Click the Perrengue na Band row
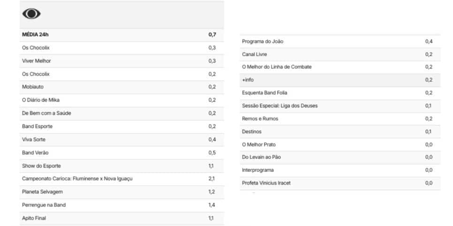The width and height of the screenshot is (453, 226). [121, 205]
